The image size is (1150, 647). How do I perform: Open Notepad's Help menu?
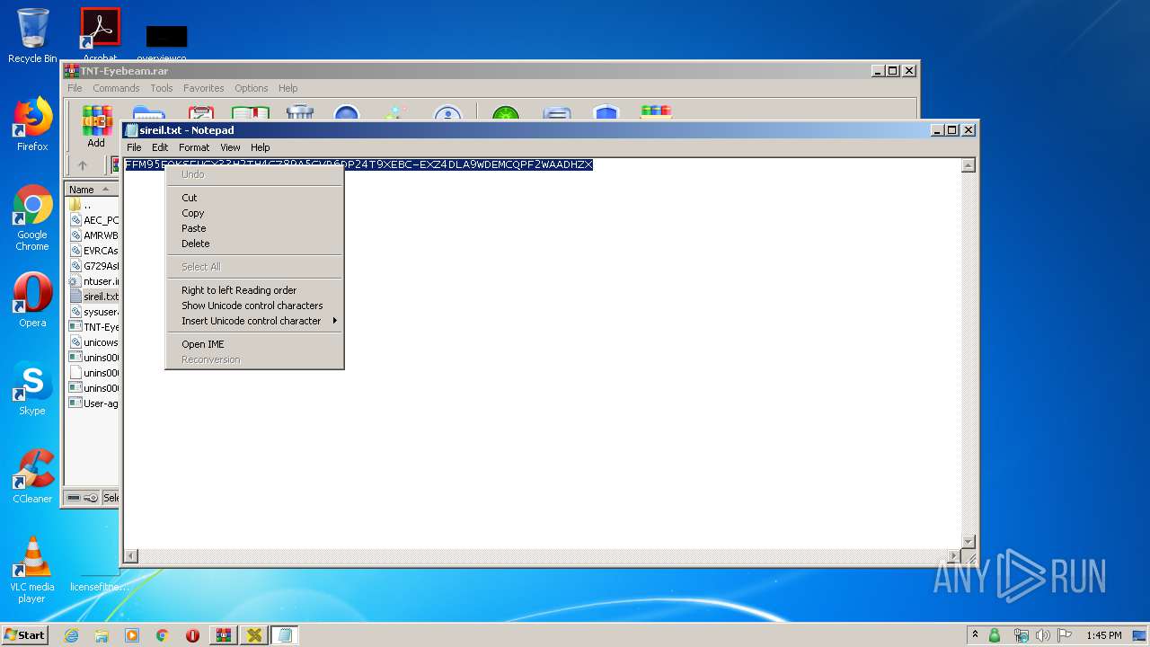[260, 147]
